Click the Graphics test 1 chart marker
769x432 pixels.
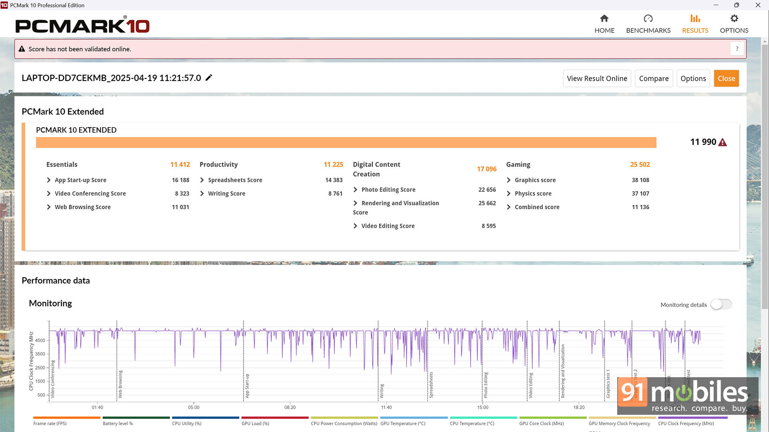coord(608,384)
